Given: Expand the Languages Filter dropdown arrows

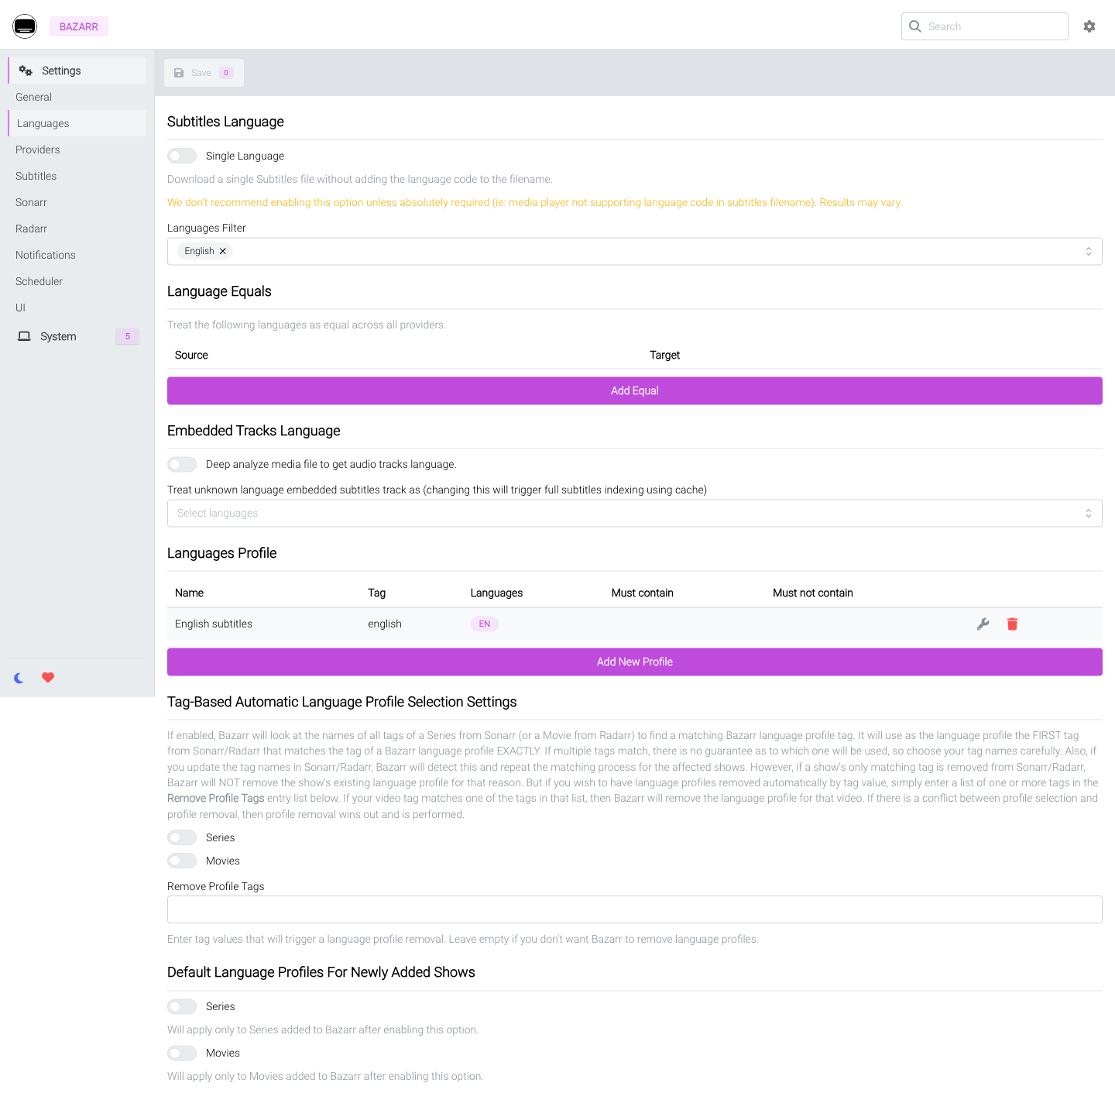Looking at the screenshot, I should click(1089, 251).
